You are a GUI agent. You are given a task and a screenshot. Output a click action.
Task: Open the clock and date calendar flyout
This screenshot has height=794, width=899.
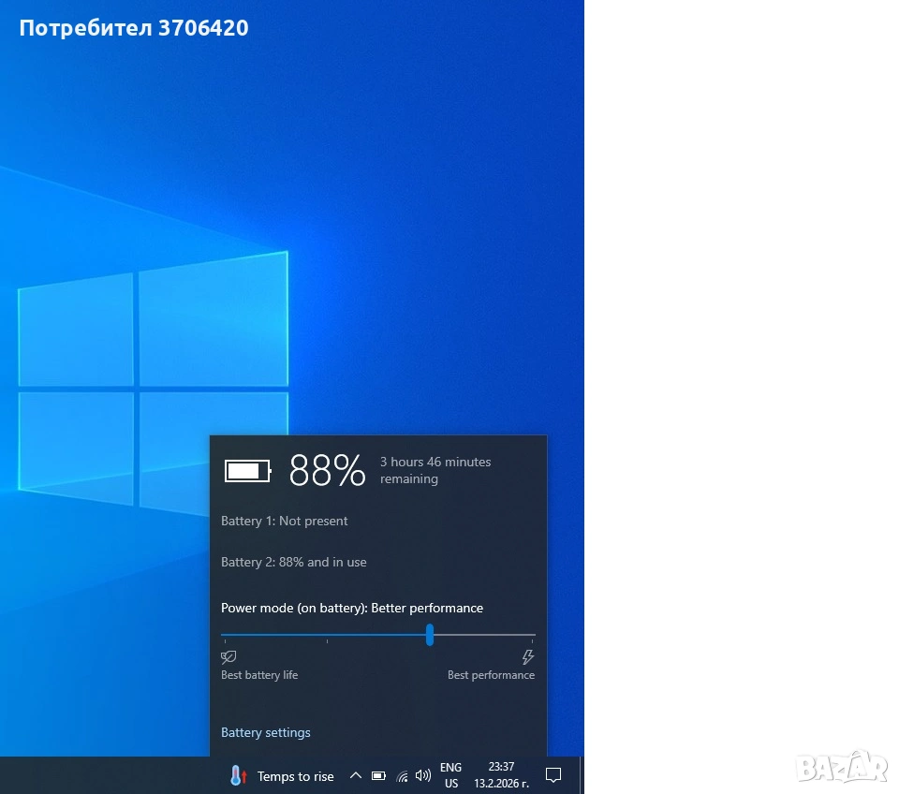coord(501,775)
